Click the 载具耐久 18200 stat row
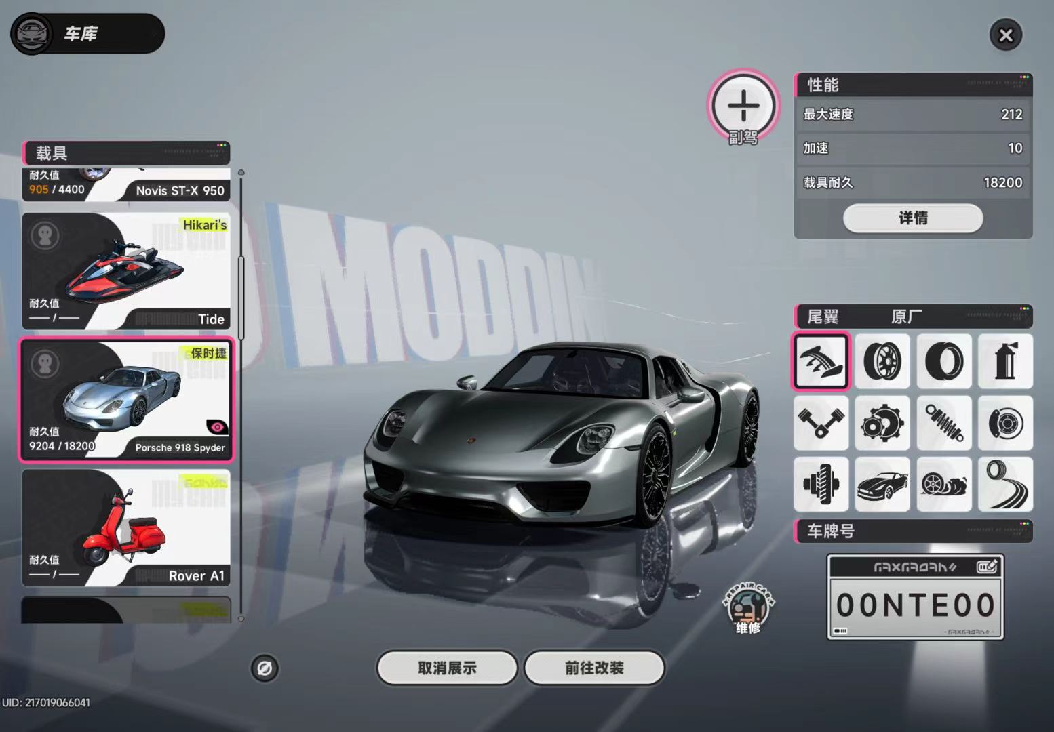This screenshot has height=732, width=1054. coord(913,182)
